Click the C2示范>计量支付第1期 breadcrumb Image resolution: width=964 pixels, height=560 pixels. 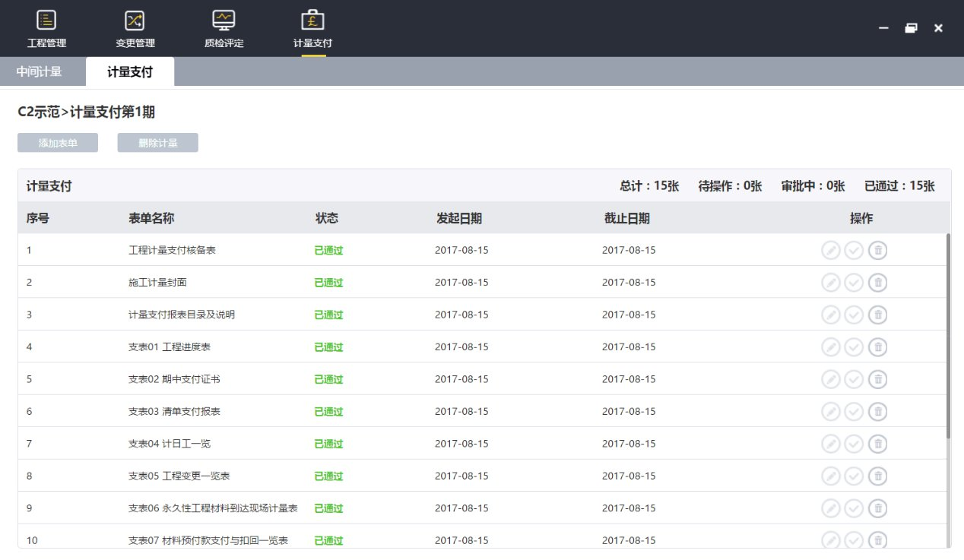pos(86,112)
